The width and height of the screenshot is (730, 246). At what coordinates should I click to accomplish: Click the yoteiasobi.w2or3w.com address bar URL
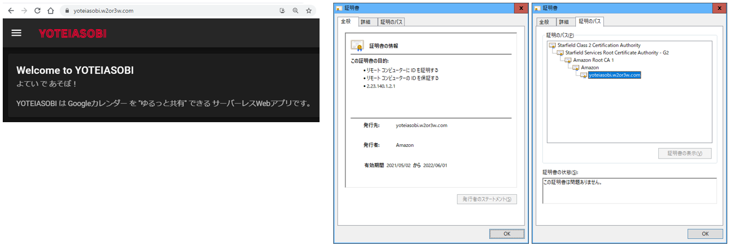click(x=104, y=10)
